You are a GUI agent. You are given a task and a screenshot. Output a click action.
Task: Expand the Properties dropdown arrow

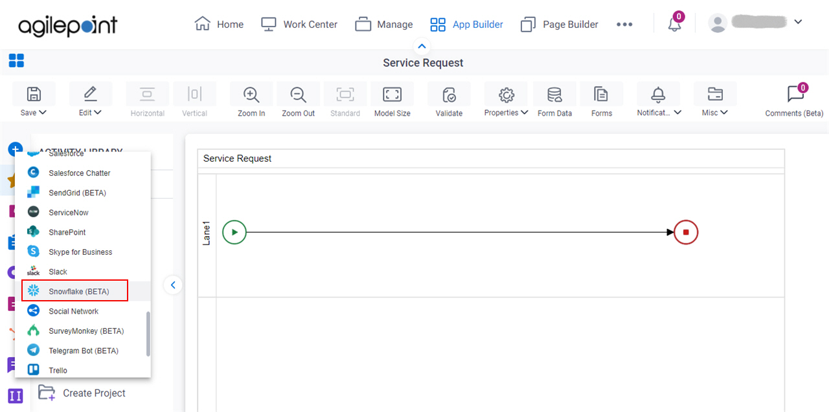click(523, 112)
